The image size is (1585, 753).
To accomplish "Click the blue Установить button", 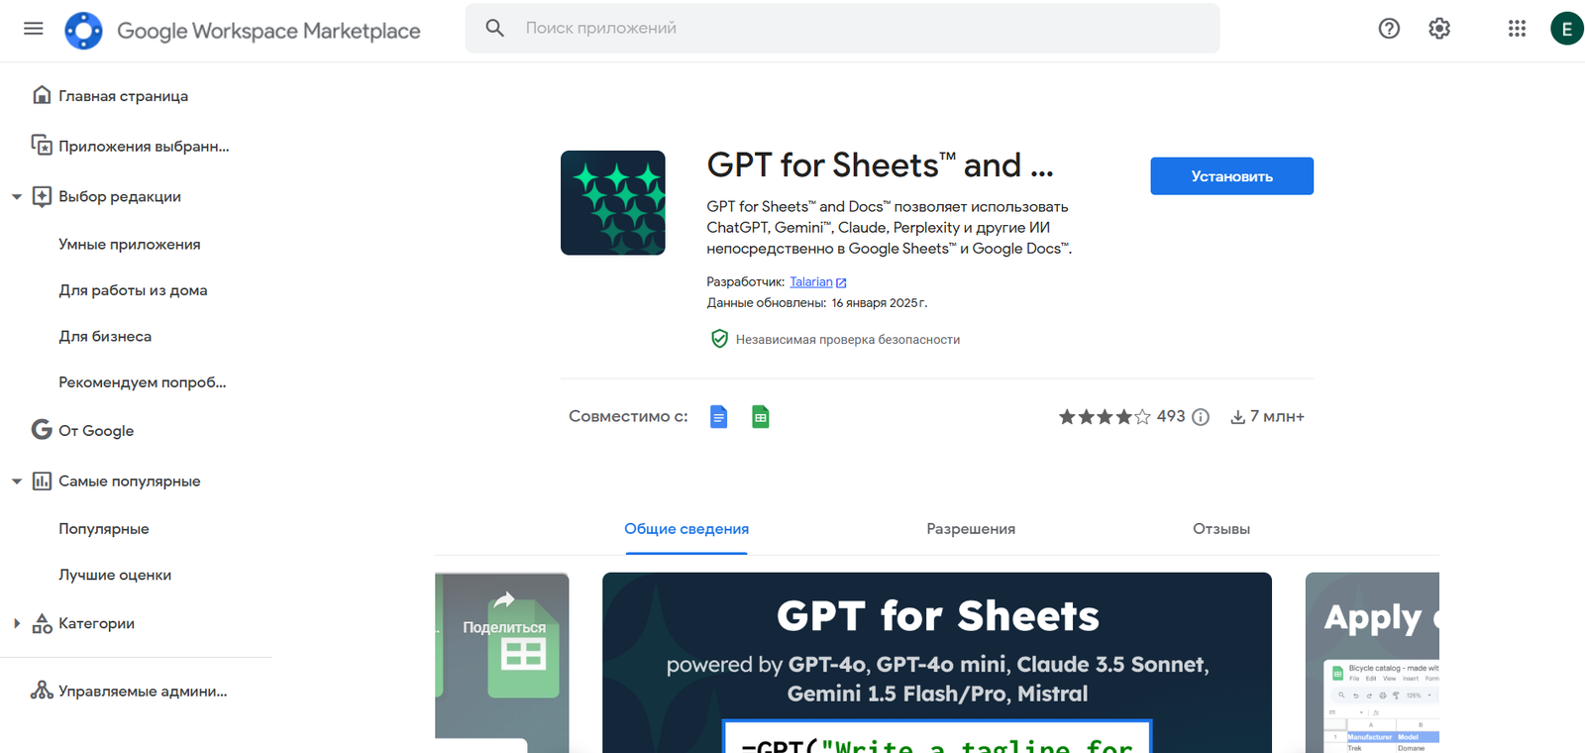I will (1231, 176).
